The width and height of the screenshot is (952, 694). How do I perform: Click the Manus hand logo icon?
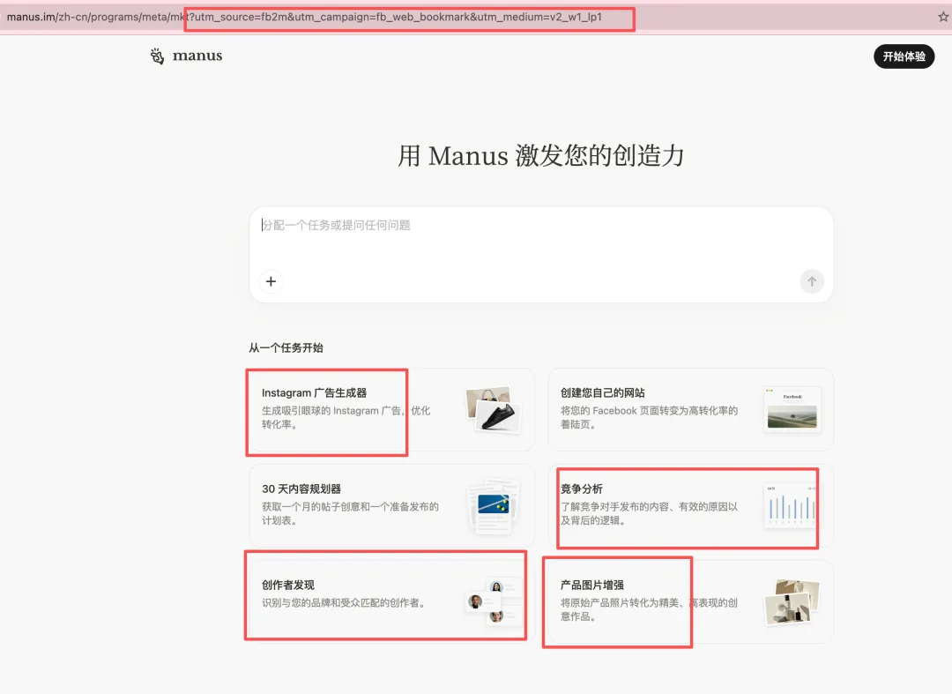point(157,56)
